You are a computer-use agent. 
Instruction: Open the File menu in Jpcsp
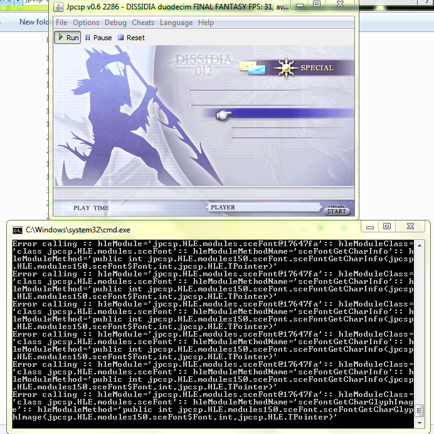(x=61, y=23)
